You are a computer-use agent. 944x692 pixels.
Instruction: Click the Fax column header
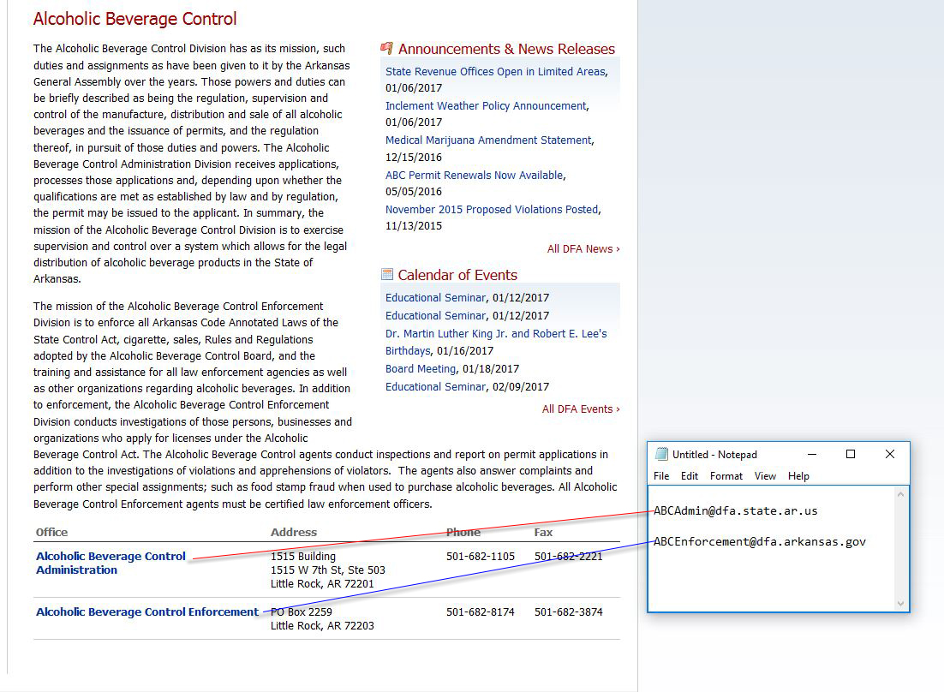[543, 532]
